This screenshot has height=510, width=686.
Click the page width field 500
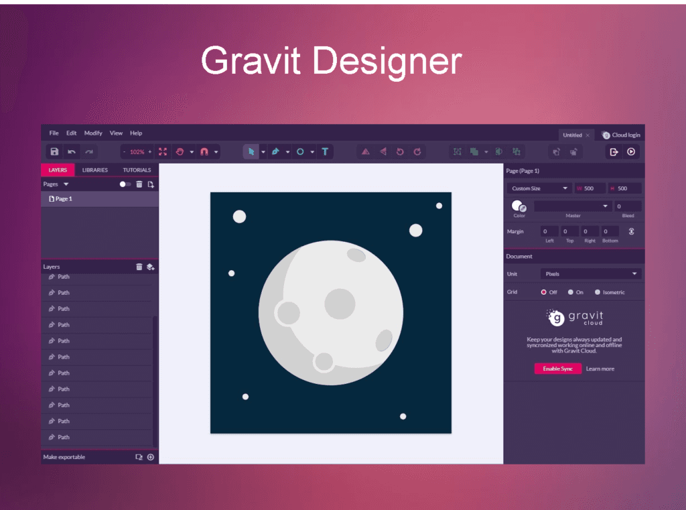(591, 188)
